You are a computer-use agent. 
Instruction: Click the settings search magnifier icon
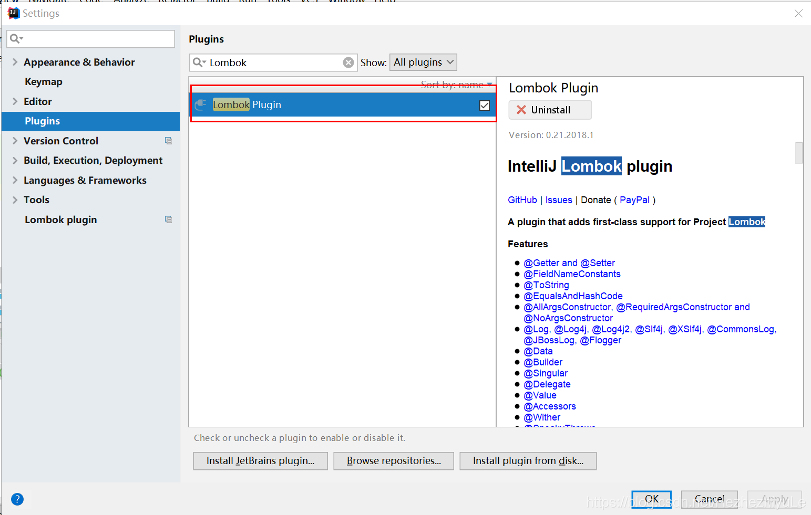pos(16,38)
